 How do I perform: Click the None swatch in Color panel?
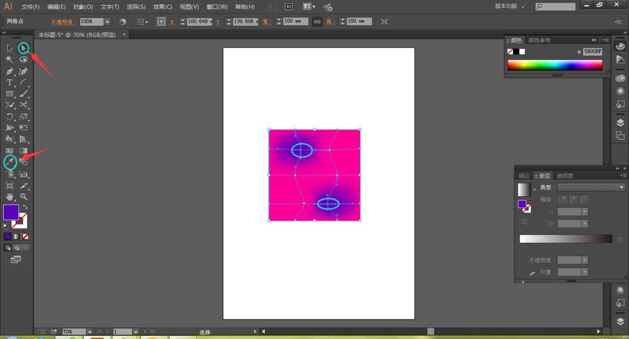click(x=510, y=52)
